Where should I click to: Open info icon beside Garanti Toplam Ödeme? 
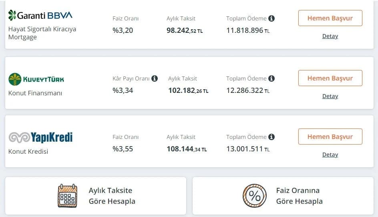coord(271,18)
